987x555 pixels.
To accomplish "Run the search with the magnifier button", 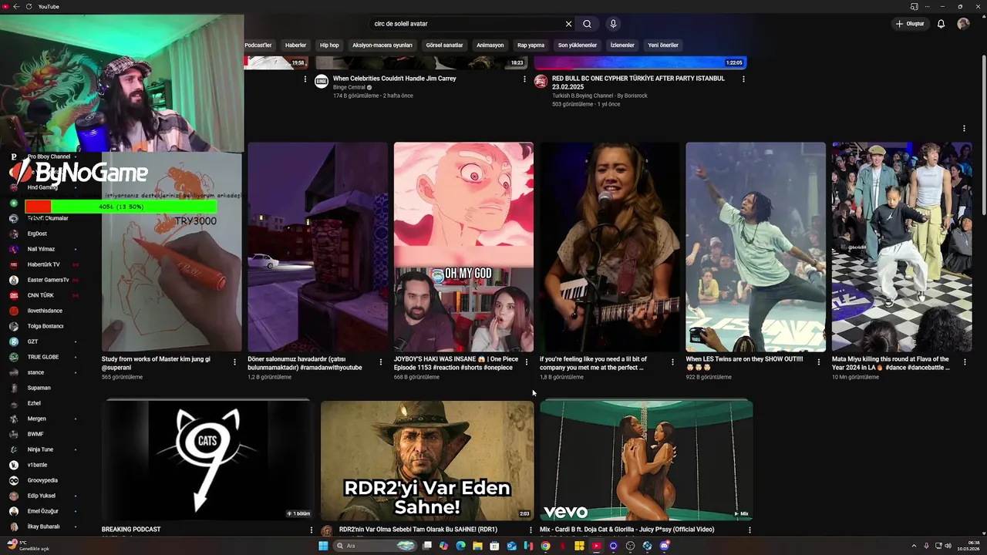I will (x=587, y=24).
